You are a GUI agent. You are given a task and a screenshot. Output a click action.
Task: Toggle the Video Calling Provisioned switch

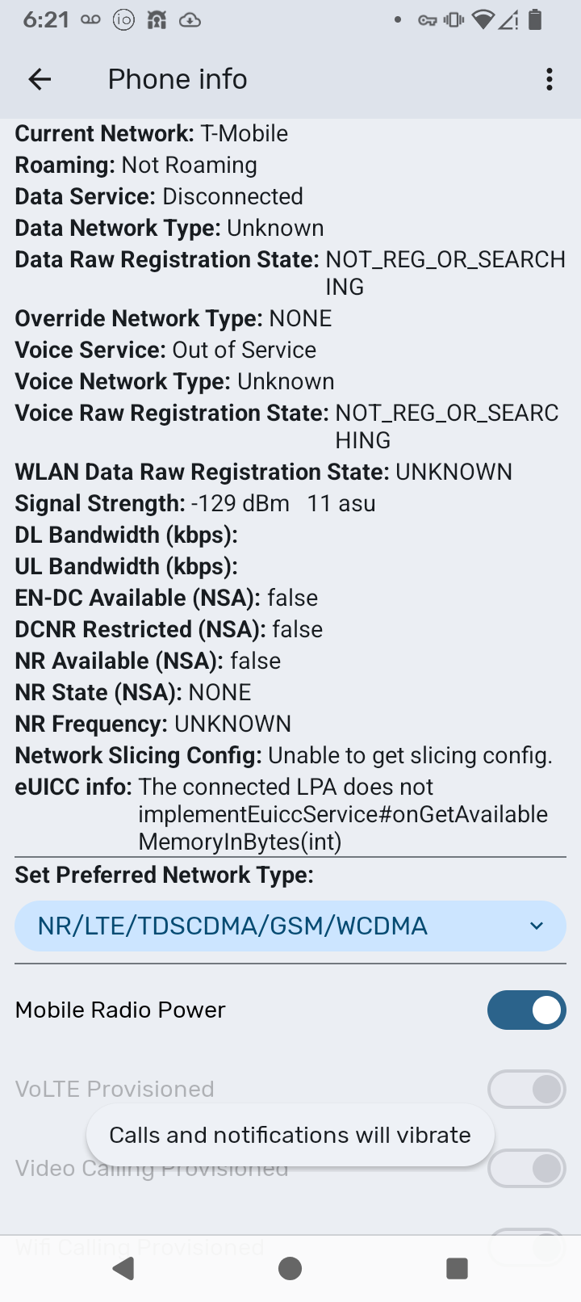pyautogui.click(x=526, y=1169)
